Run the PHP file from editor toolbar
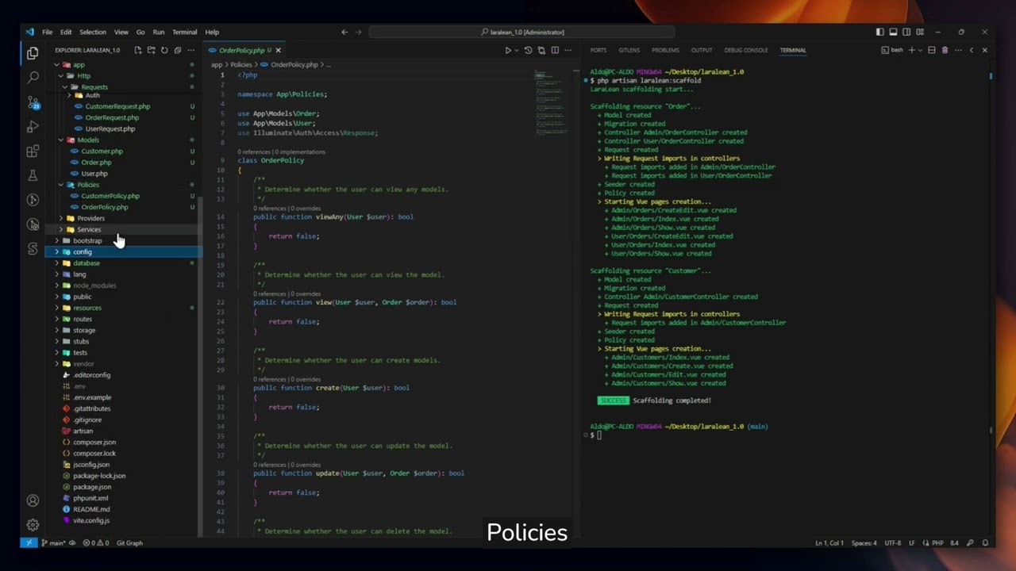 [508, 51]
